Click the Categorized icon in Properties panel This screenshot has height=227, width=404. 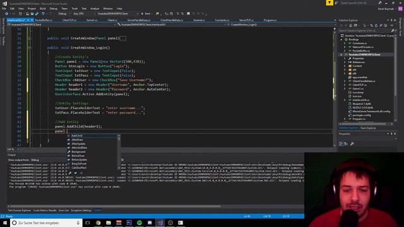point(341,144)
